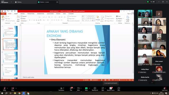Open File Explorer from taskbar

pos(15,93)
